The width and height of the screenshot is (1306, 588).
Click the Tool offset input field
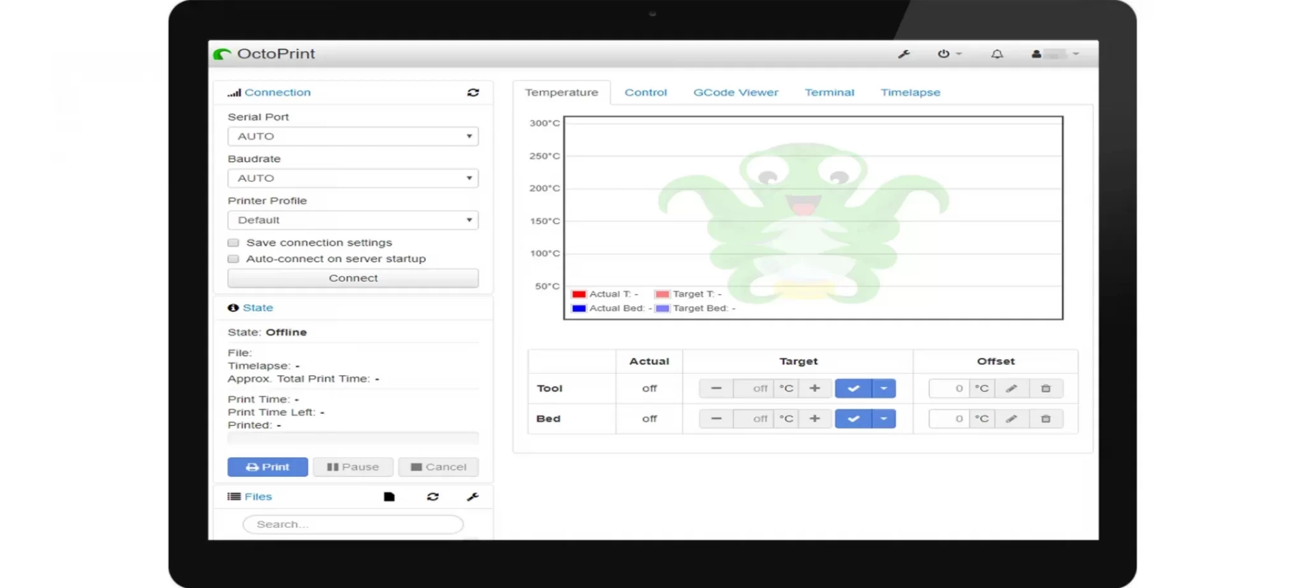[950, 388]
